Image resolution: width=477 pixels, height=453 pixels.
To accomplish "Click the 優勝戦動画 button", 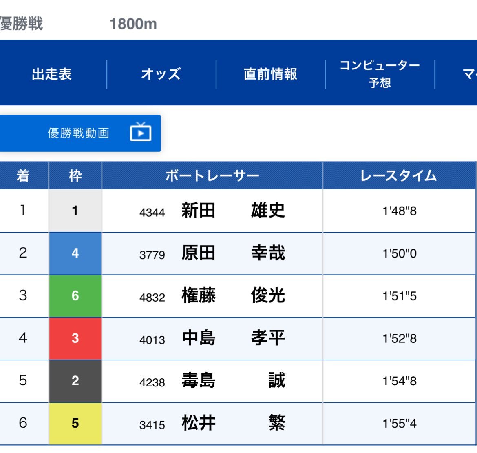I will (x=80, y=133).
